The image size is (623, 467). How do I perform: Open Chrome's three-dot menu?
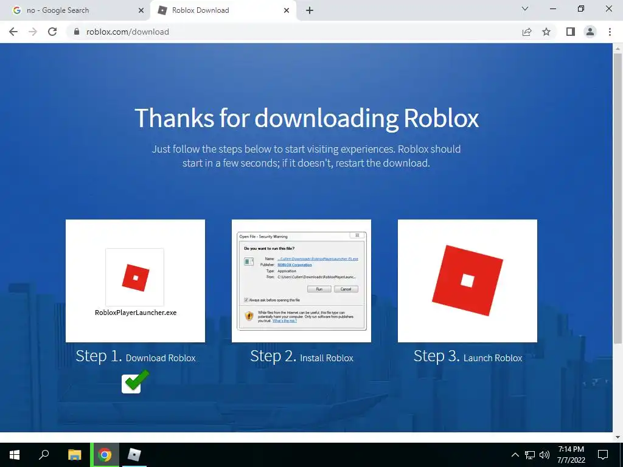pos(610,32)
